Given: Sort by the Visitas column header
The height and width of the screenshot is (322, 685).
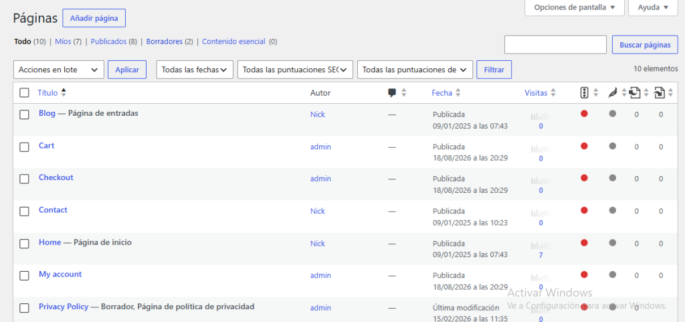Looking at the screenshot, I should coord(536,92).
